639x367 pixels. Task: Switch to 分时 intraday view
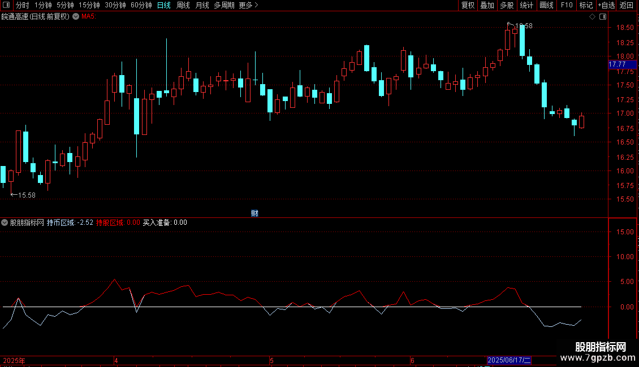pos(23,5)
